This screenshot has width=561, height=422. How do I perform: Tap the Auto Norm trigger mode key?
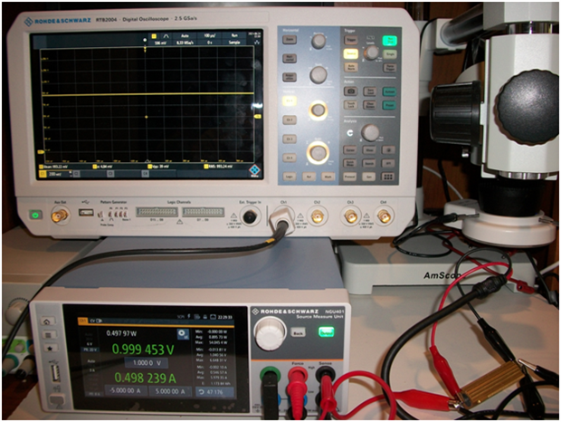click(x=351, y=67)
